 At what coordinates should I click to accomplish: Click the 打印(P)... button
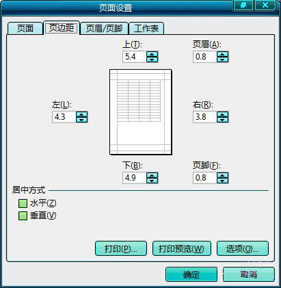(121, 248)
